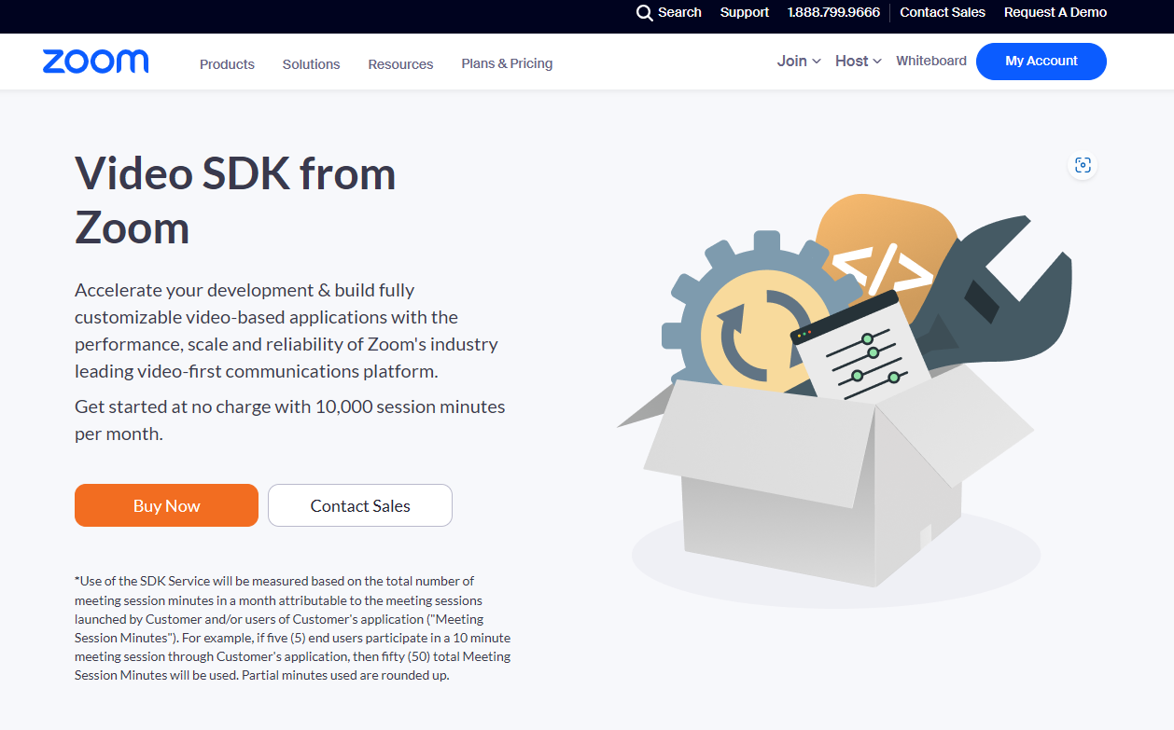The image size is (1174, 730).
Task: Open the Whiteboard link
Action: click(931, 61)
